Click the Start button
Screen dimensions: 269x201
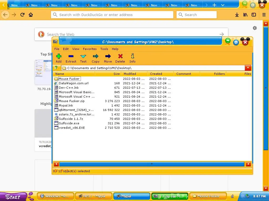(13, 196)
